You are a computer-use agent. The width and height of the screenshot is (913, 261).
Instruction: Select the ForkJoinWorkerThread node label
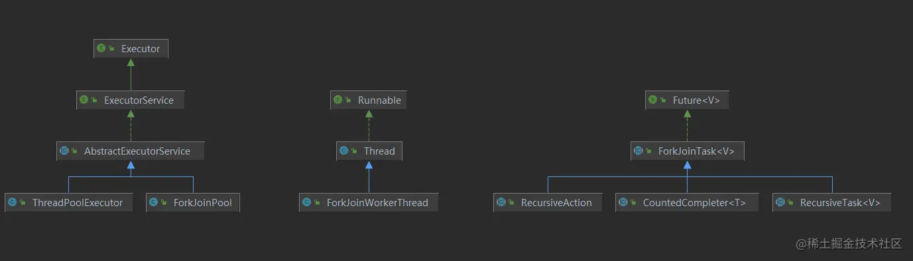377,203
